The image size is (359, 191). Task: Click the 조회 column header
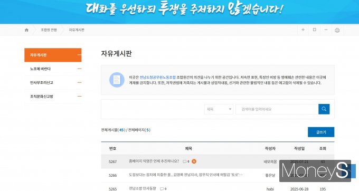coord(323,148)
